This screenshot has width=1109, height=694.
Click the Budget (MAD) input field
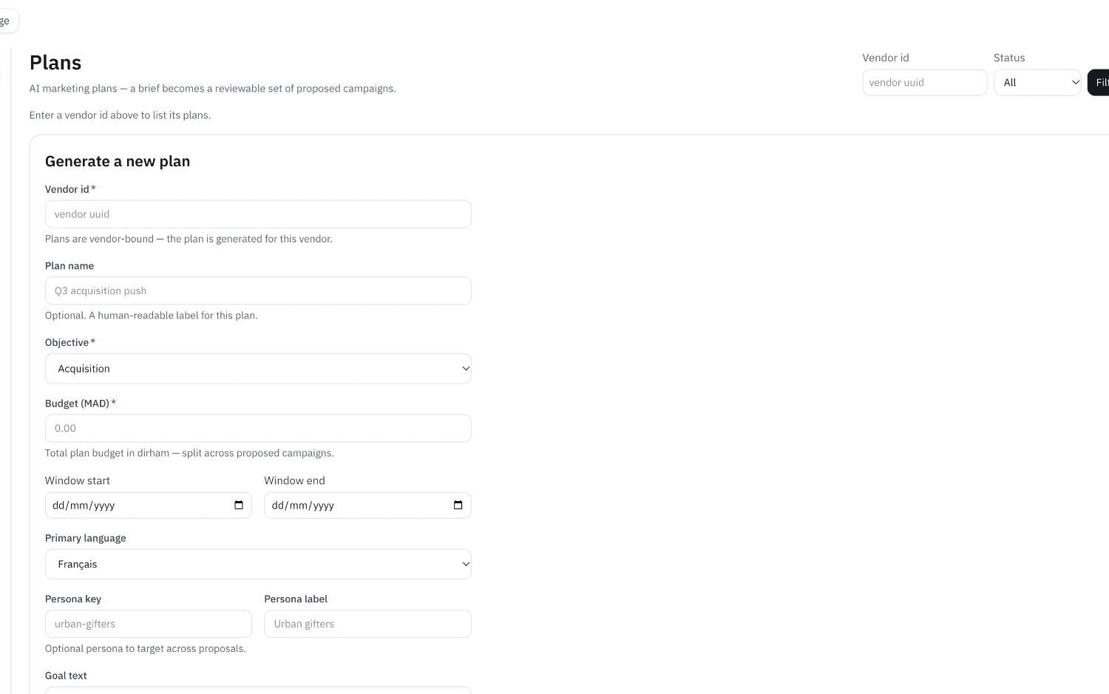(258, 429)
